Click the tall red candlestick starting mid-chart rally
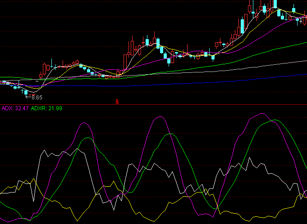This screenshot has width=307, height=224. pos(125,61)
